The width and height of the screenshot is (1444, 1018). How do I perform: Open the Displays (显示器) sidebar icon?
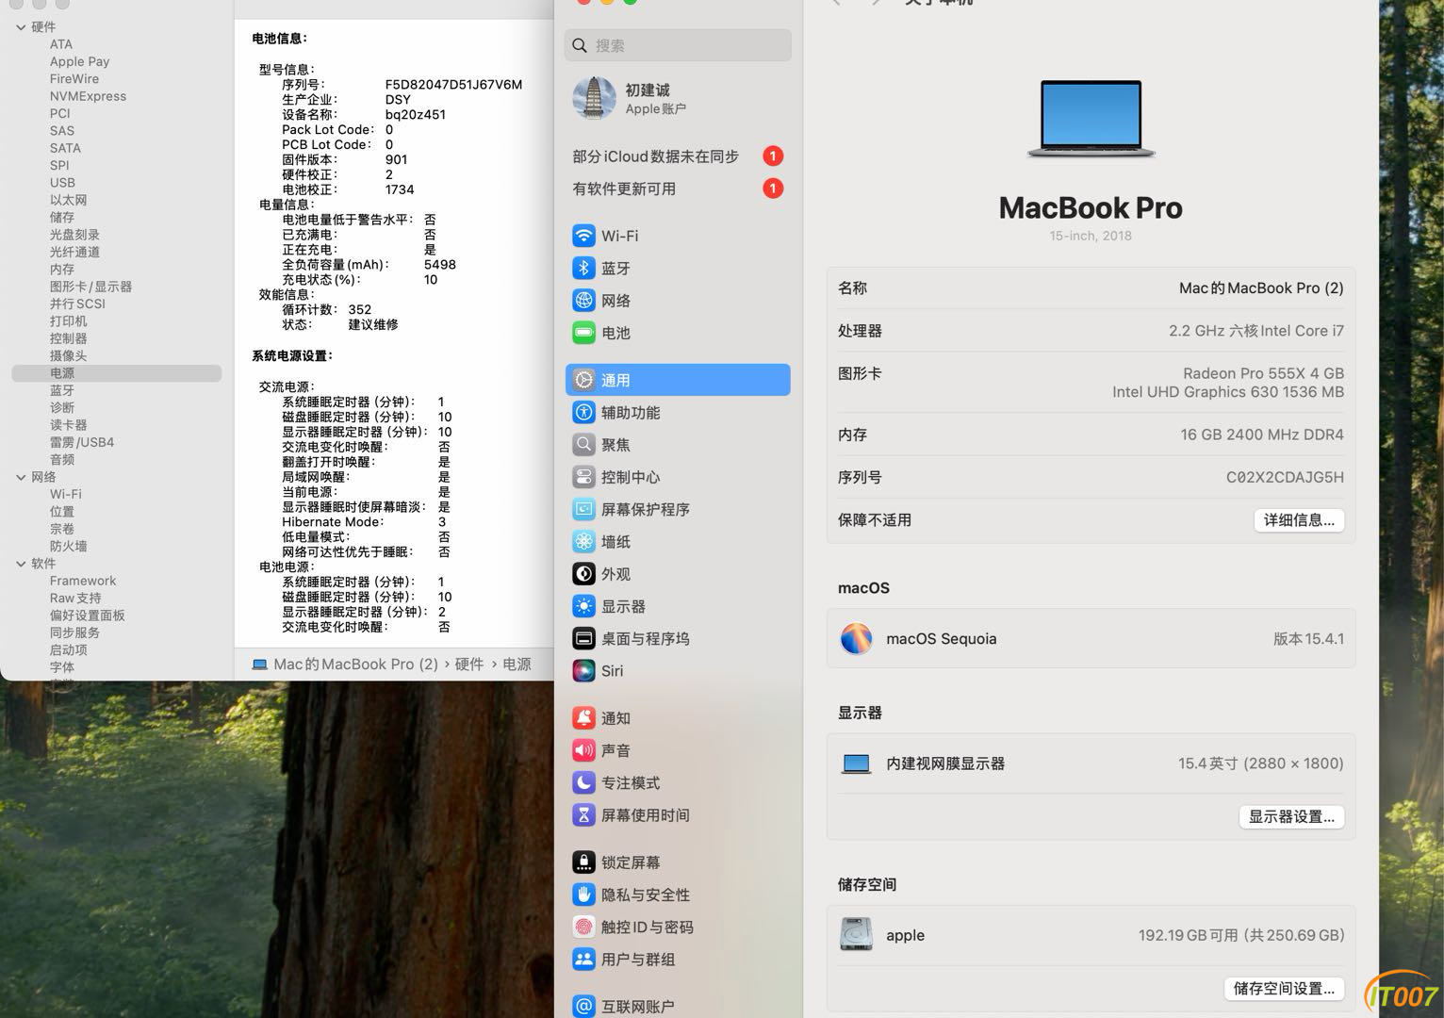583,606
